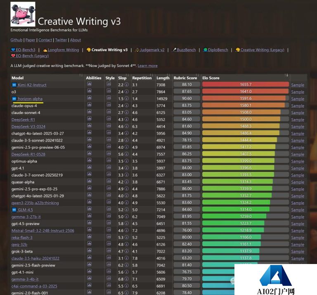Open Style chart icon for gemini-2.5-pro-preview-06-05
Viewport: 317px width, 295px height.
tap(109, 146)
